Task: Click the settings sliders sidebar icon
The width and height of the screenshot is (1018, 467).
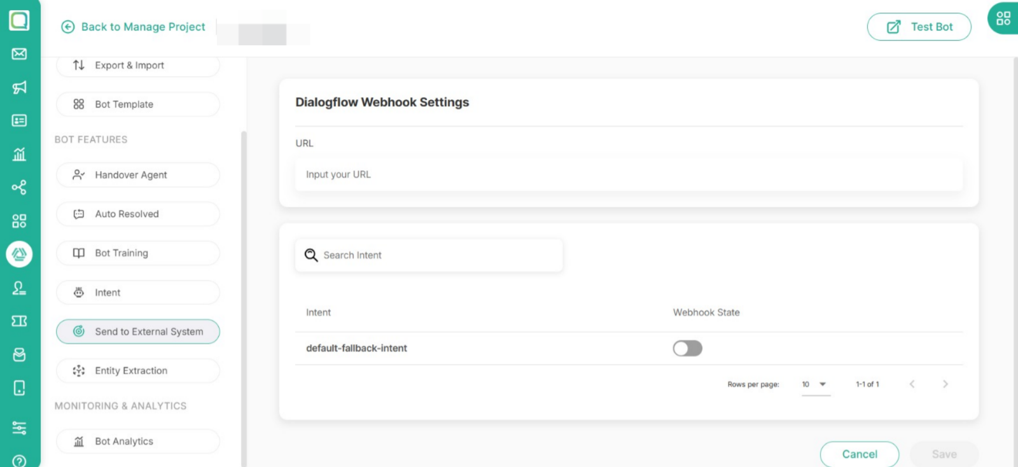Action: (19, 428)
